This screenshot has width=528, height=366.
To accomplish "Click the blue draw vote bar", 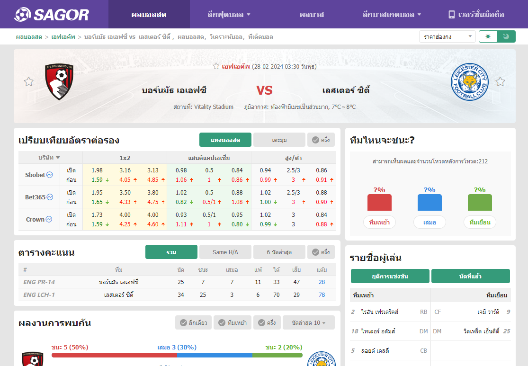I will coord(430,202).
